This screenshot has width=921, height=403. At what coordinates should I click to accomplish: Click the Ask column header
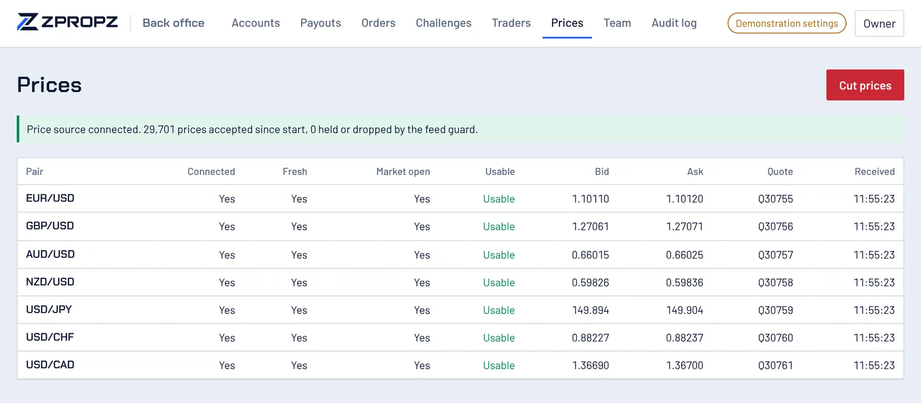pos(695,172)
